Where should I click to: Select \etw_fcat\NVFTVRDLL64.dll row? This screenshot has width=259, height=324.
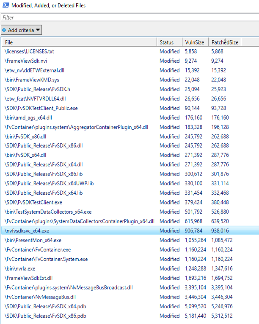(x=130, y=99)
